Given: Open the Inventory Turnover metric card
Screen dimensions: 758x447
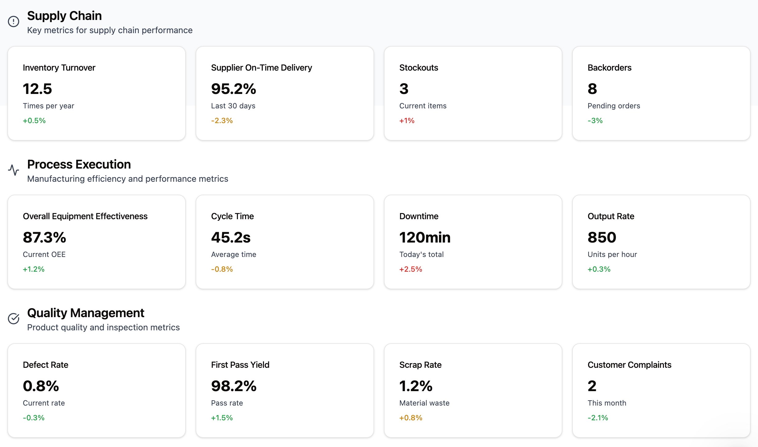Looking at the screenshot, I should click(96, 93).
